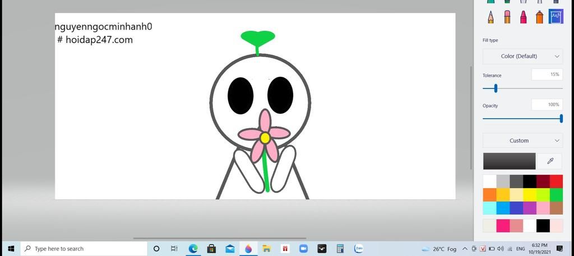
Task: Open the Mail app from the taskbar
Action: coord(230,249)
